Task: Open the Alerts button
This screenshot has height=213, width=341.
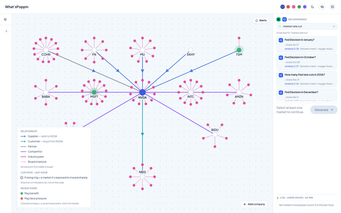Action: click(x=261, y=20)
